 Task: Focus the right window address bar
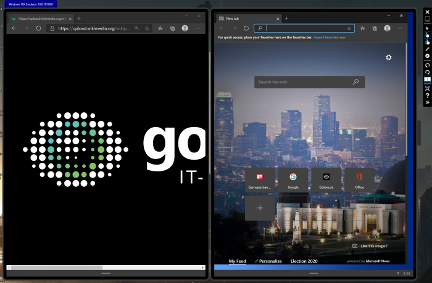304,28
